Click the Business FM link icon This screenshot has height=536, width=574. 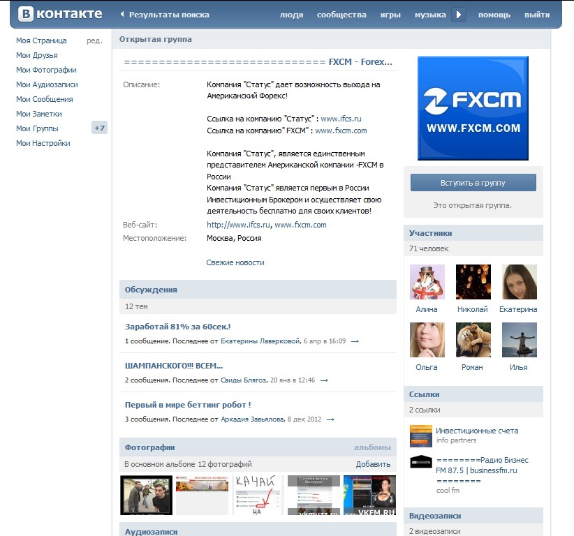pyautogui.click(x=421, y=462)
